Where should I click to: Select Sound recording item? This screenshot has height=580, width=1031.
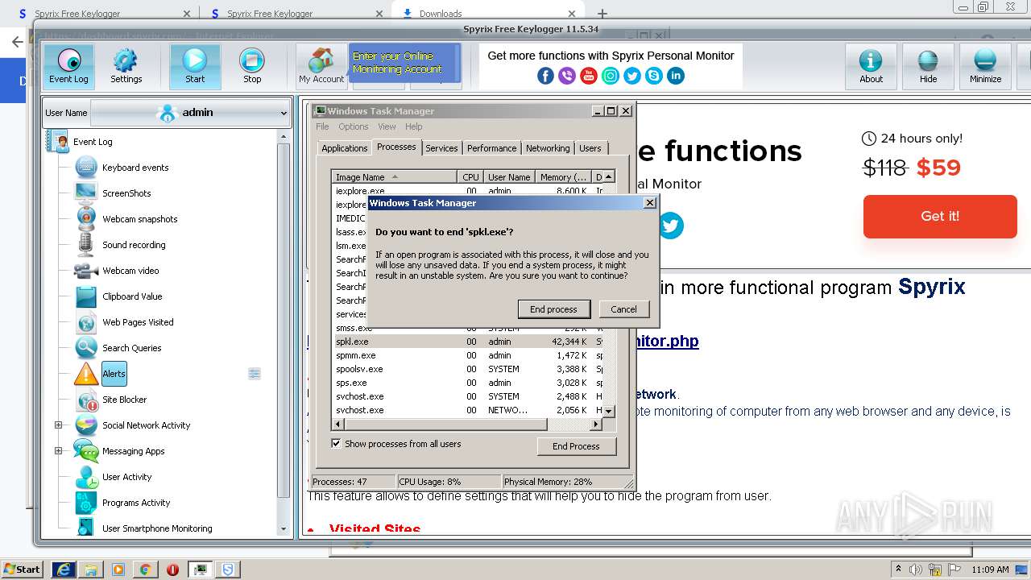point(134,245)
